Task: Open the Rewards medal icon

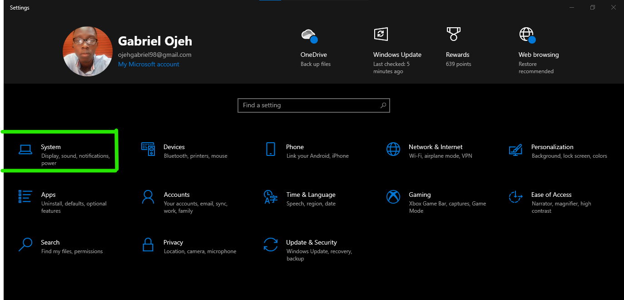Action: tap(453, 34)
